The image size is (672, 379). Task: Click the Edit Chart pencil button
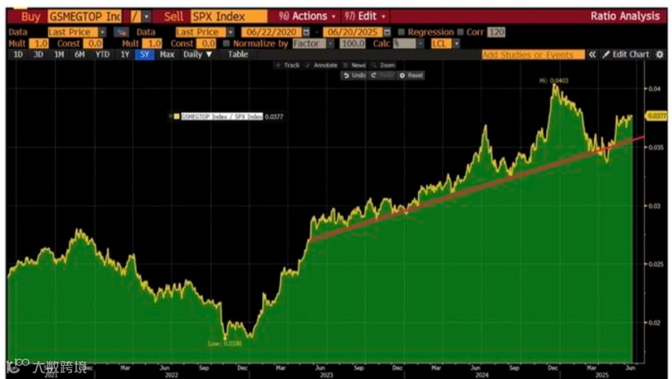626,54
